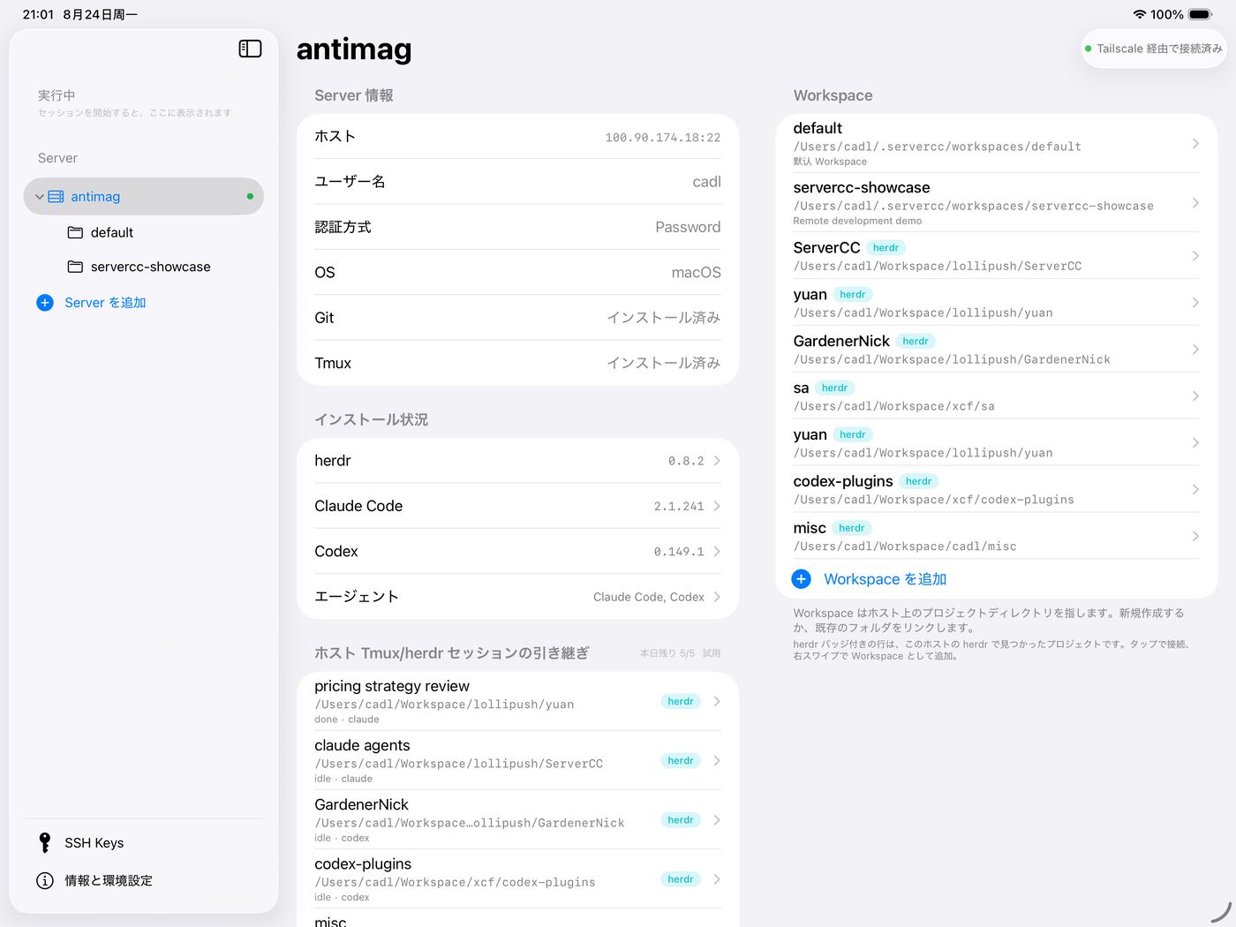
Task: Click herdr badge on yuan below sa
Action: pos(852,435)
